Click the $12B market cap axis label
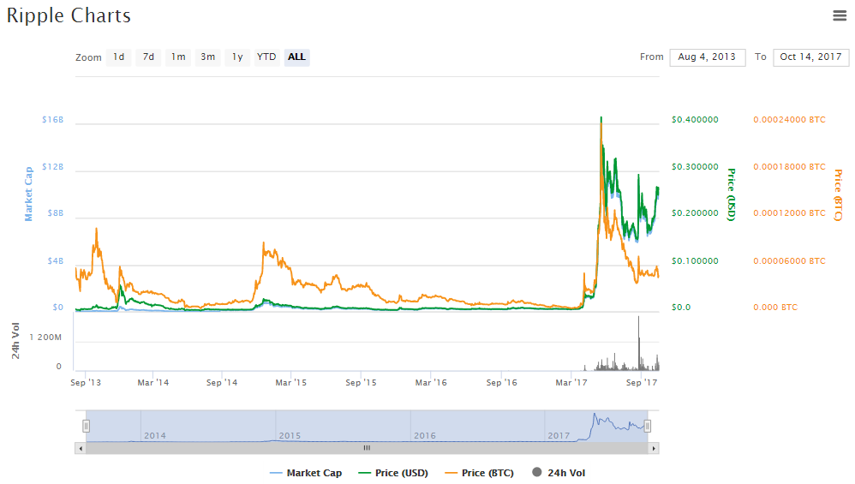The width and height of the screenshot is (855, 484). [x=53, y=167]
